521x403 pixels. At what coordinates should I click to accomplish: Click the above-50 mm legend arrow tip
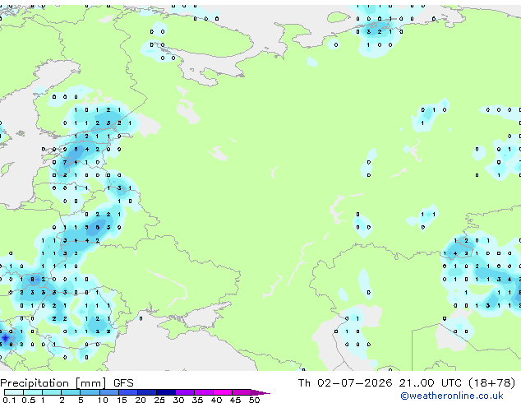click(x=260, y=392)
